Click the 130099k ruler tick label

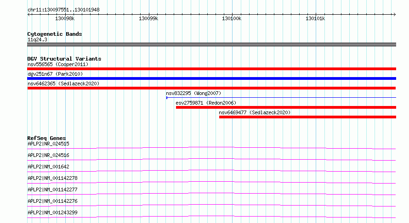148,18
